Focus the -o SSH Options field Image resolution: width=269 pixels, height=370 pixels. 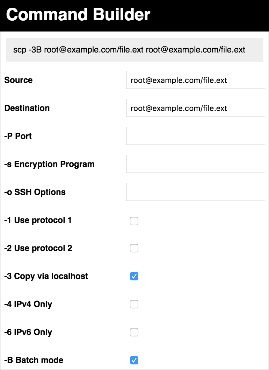[x=196, y=192]
